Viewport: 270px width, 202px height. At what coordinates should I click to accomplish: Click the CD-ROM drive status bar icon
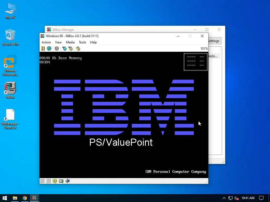pyautogui.click(x=55, y=181)
